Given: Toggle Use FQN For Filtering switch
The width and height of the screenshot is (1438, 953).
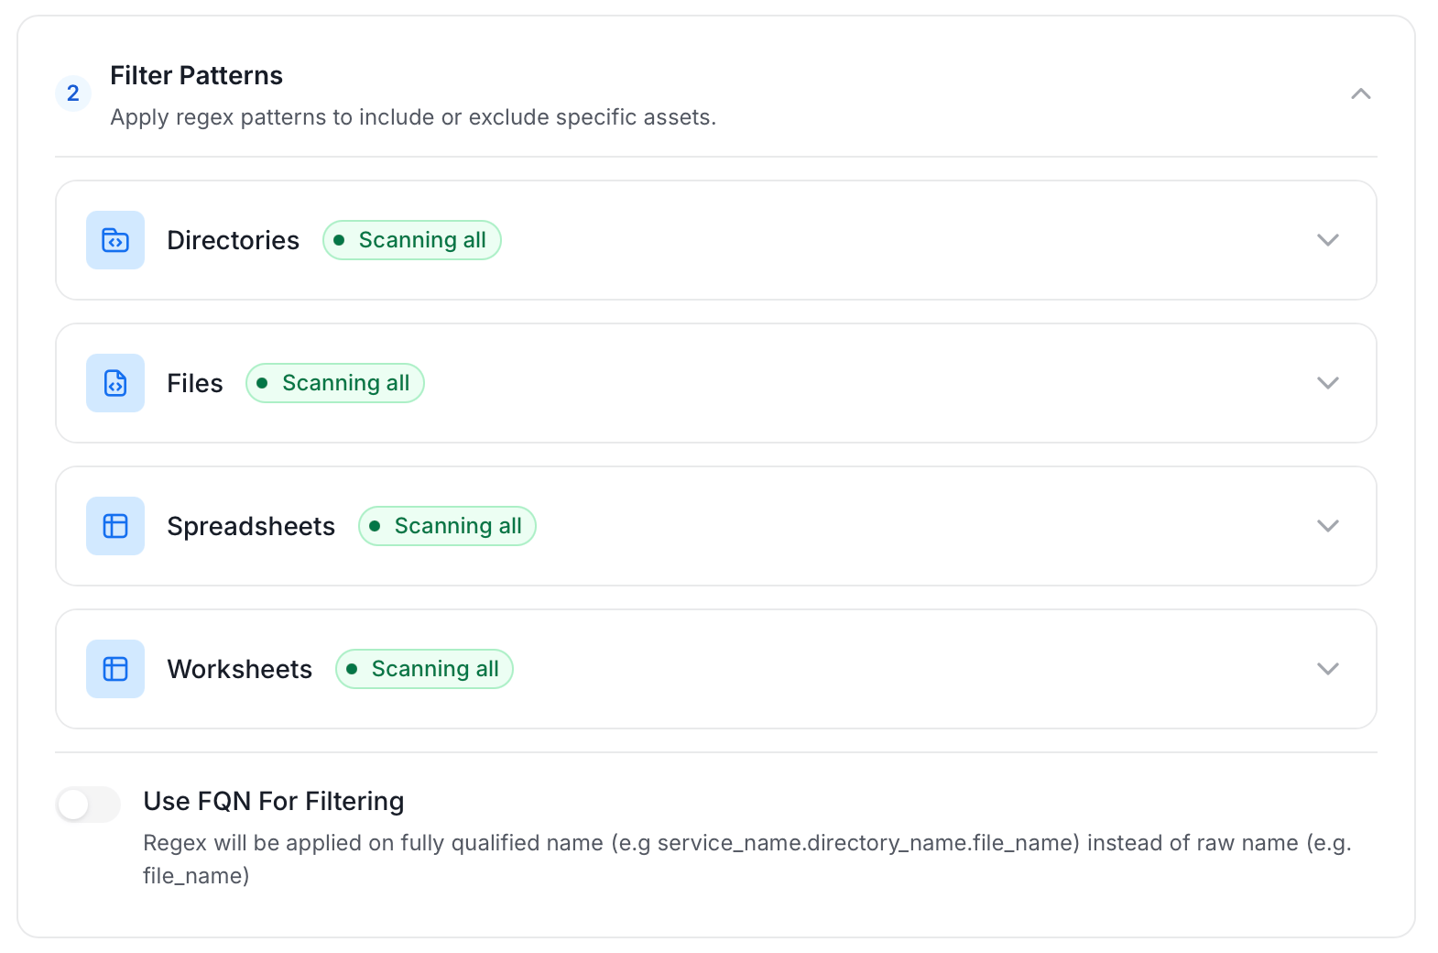Looking at the screenshot, I should [x=88, y=805].
